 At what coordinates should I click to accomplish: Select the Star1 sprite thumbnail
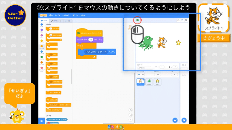click(157, 82)
